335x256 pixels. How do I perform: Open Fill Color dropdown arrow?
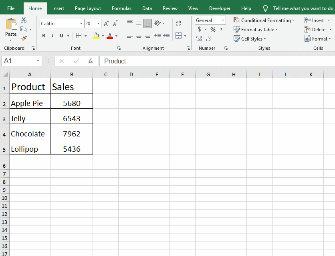pyautogui.click(x=103, y=36)
